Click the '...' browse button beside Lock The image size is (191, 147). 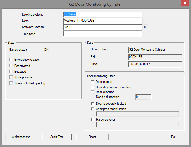coord(145,21)
